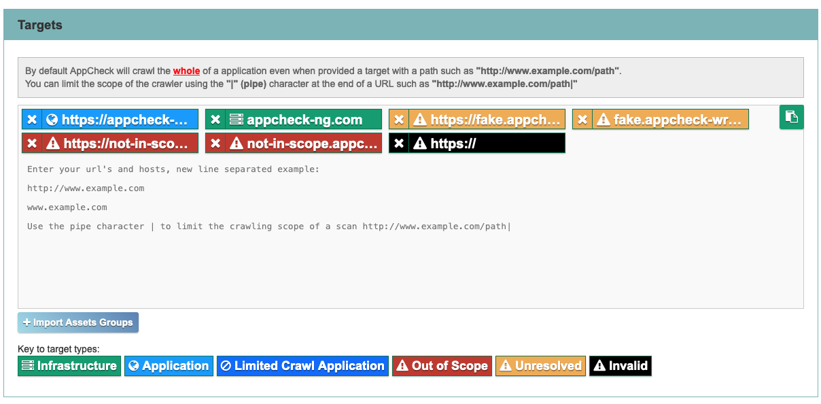Click the https://not-in-sco... tag text
The height and width of the screenshot is (404, 821).
[x=126, y=144]
